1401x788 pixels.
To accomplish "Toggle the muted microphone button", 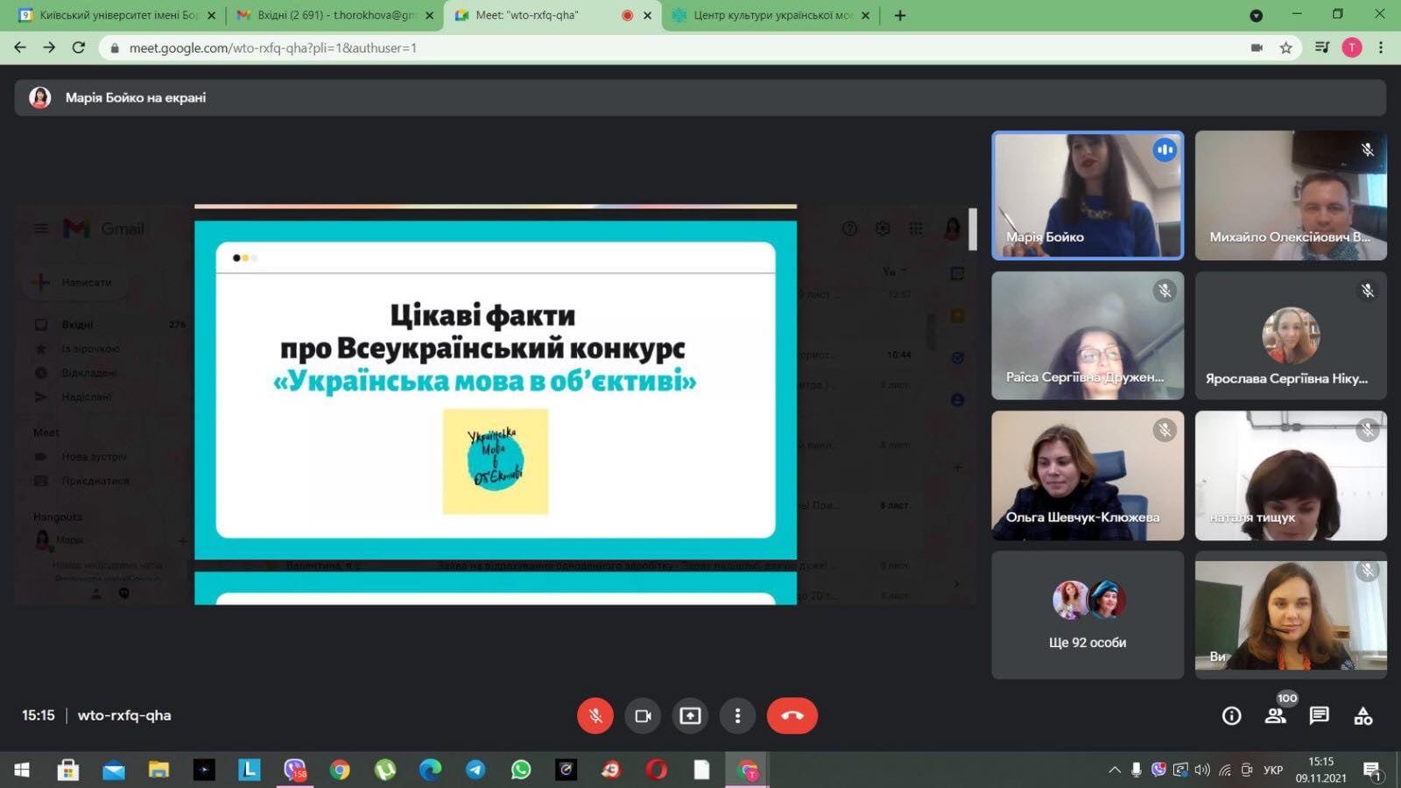I will point(595,716).
